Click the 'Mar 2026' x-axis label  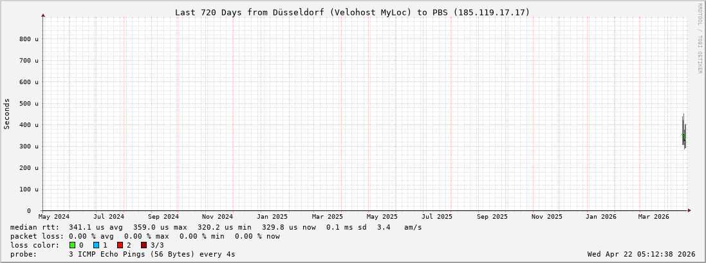click(x=653, y=217)
